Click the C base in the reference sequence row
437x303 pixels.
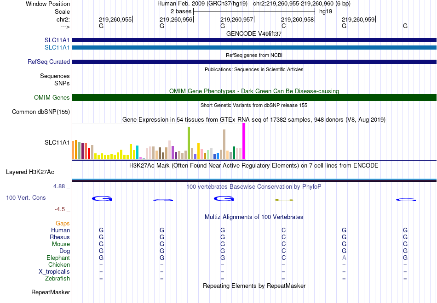(283, 26)
